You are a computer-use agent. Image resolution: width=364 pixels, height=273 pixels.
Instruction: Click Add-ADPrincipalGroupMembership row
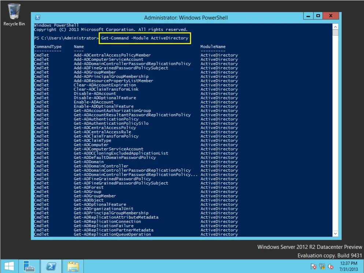click(x=136, y=76)
